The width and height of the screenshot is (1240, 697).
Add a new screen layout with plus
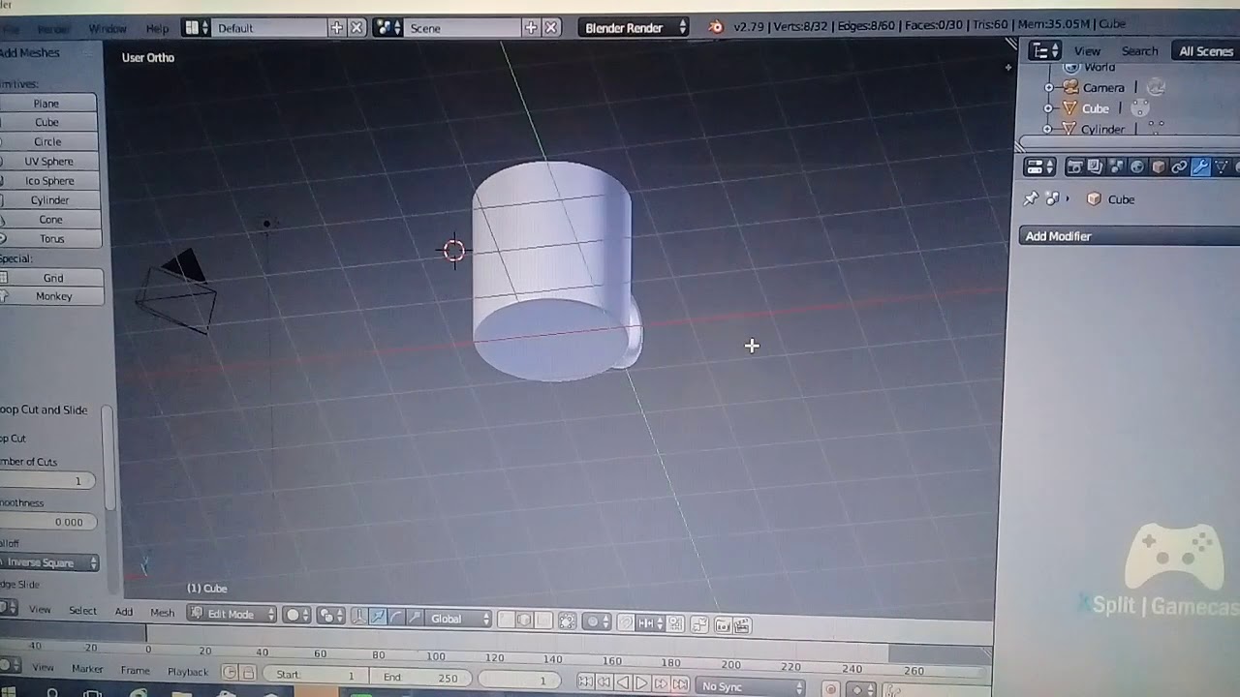(x=336, y=28)
